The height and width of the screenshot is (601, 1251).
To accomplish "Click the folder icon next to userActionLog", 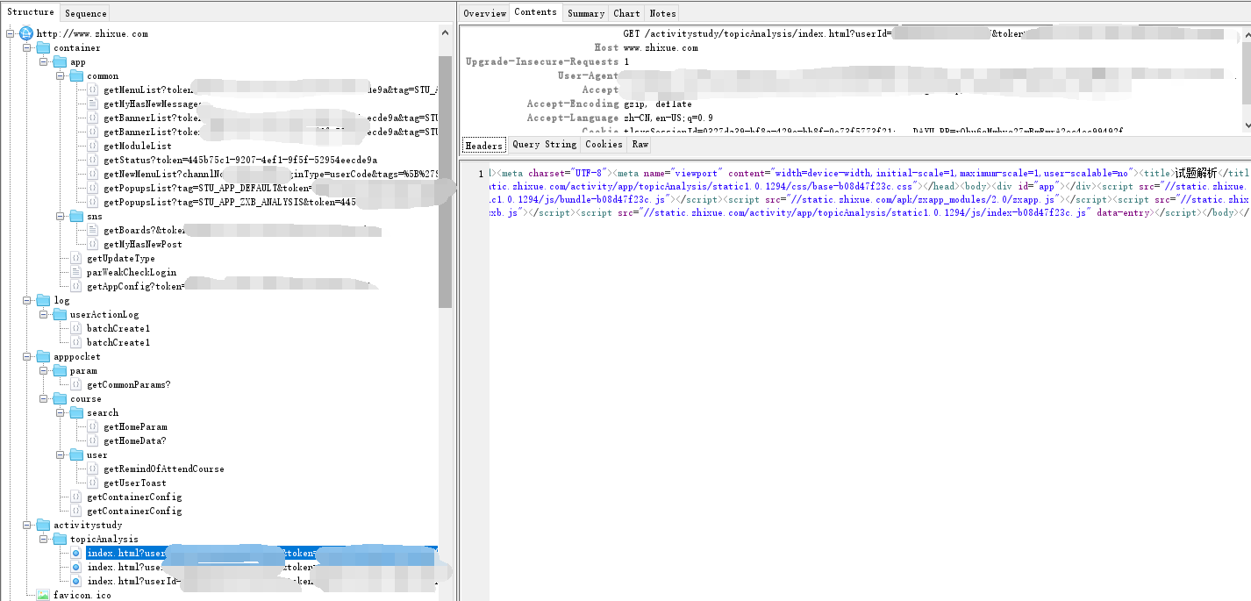I will [x=60, y=314].
